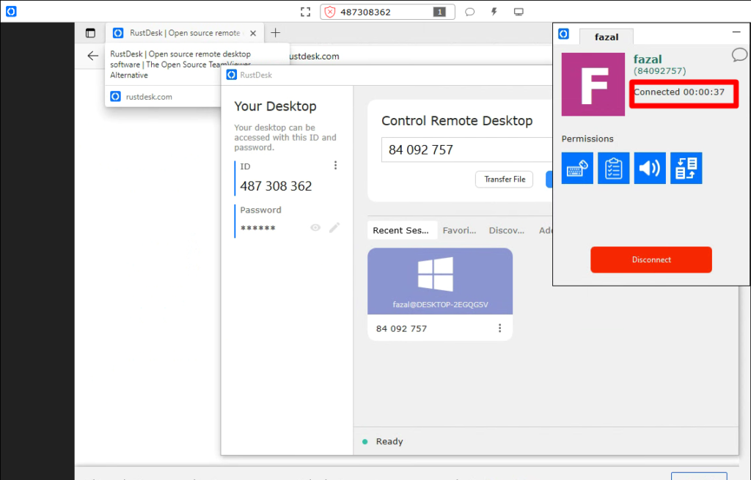Viewport: 751px width, 480px height.
Task: Open the chat bubble in the fazal connection window
Action: [739, 54]
